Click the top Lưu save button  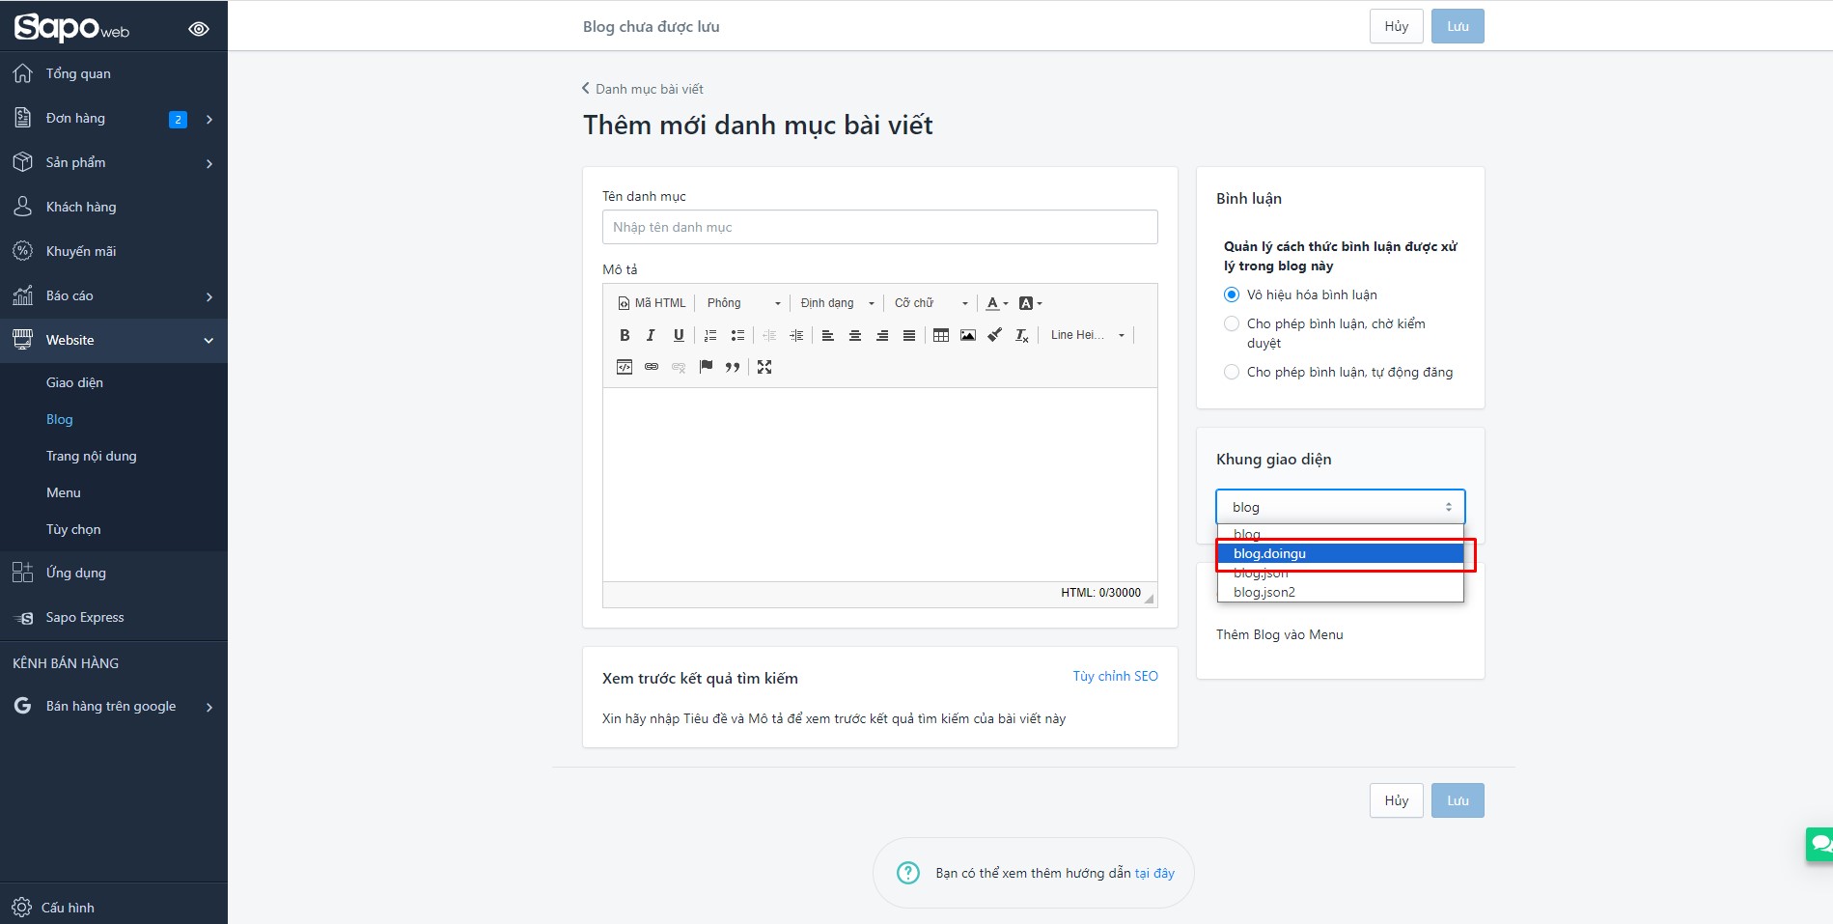pos(1458,26)
